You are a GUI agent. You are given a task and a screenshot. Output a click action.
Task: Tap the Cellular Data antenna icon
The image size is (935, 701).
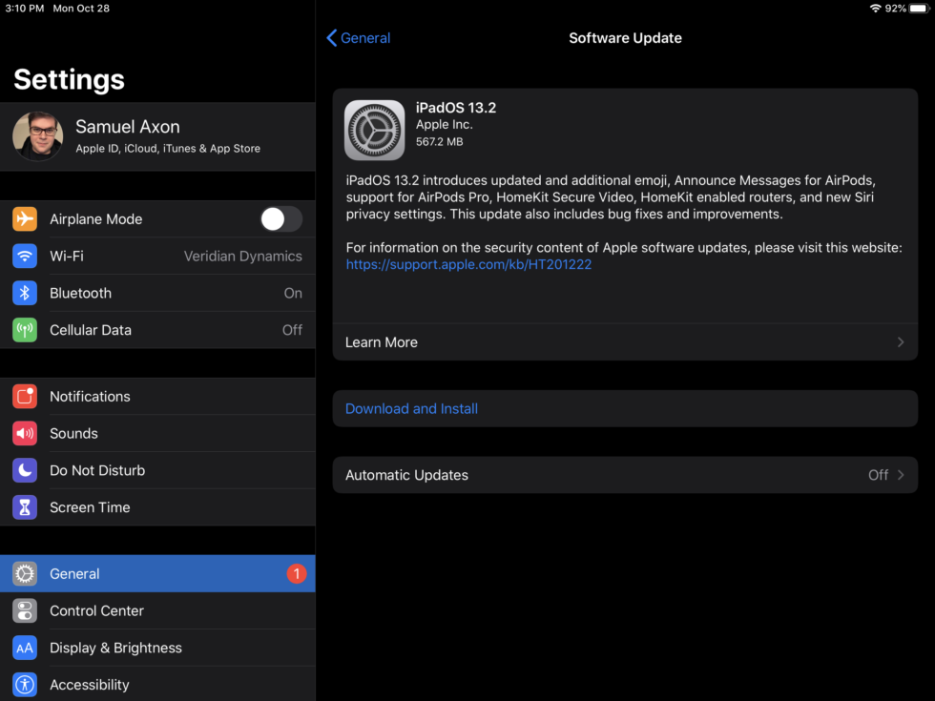click(x=25, y=330)
